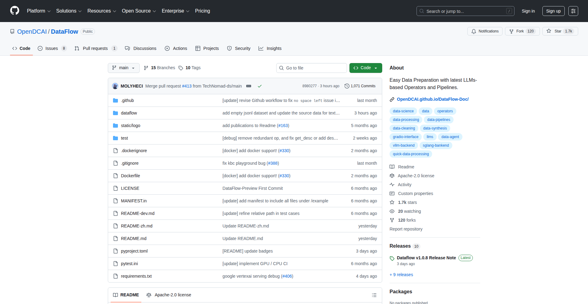Click the Activity pulse icon
588x304 pixels.
(392, 185)
